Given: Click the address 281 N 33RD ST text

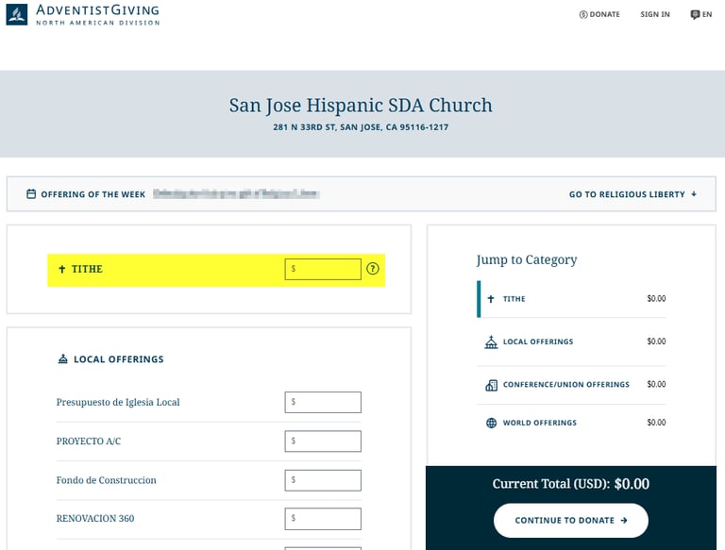Looking at the screenshot, I should [x=361, y=127].
